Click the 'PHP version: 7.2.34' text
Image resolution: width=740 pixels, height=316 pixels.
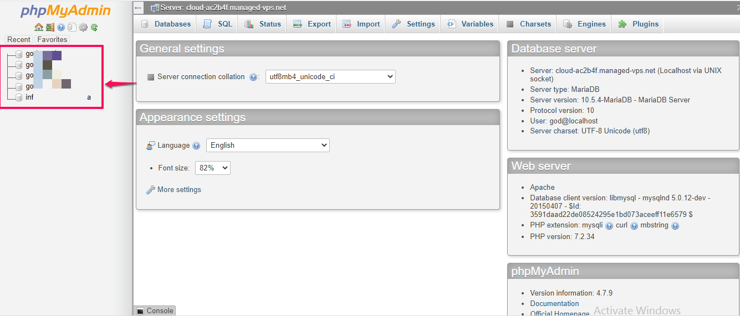562,236
